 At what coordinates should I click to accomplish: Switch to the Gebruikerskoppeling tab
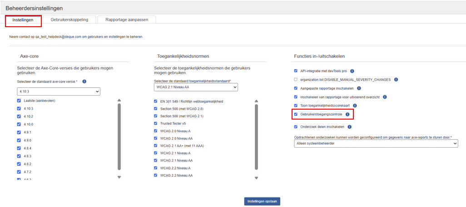point(70,19)
